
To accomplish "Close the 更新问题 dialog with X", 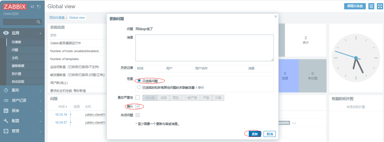I will [275, 16].
